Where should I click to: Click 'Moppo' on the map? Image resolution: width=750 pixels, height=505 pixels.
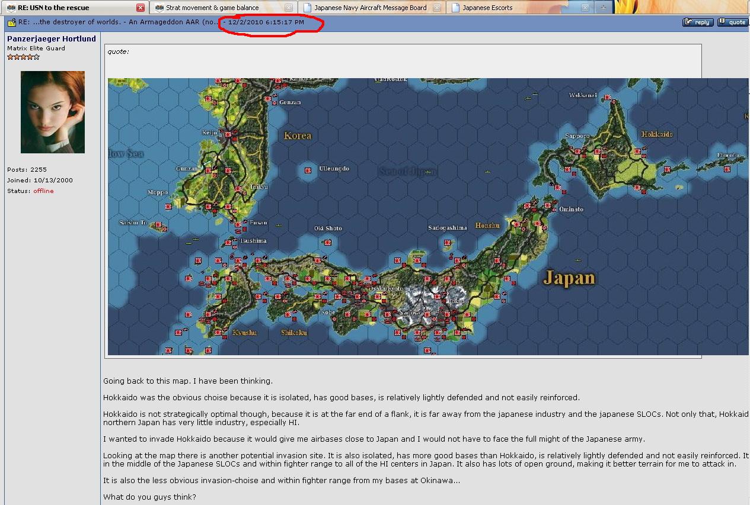158,192
